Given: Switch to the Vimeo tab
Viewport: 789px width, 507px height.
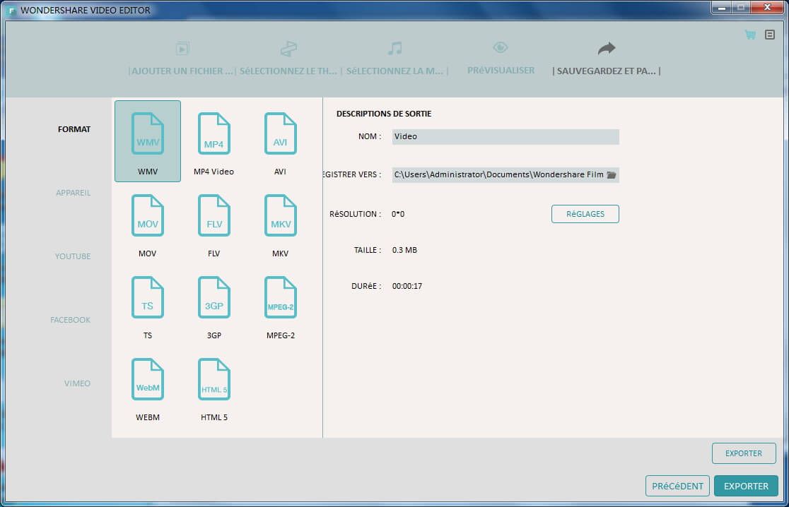Looking at the screenshot, I should 77,383.
